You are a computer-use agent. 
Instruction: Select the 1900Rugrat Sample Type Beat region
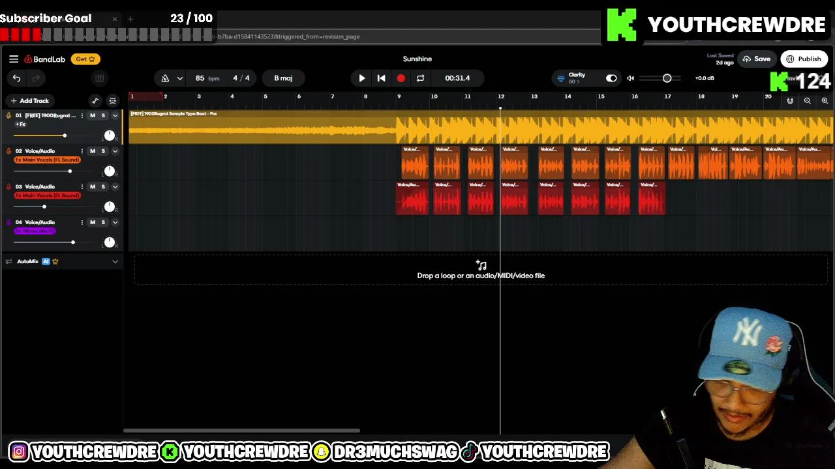pos(481,127)
